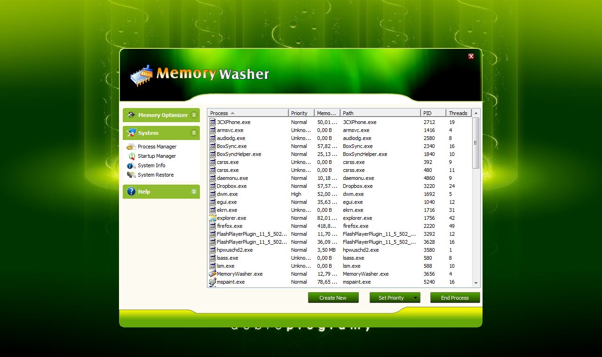The image size is (602, 357).
Task: Collapse the System section chevron
Action: click(194, 133)
